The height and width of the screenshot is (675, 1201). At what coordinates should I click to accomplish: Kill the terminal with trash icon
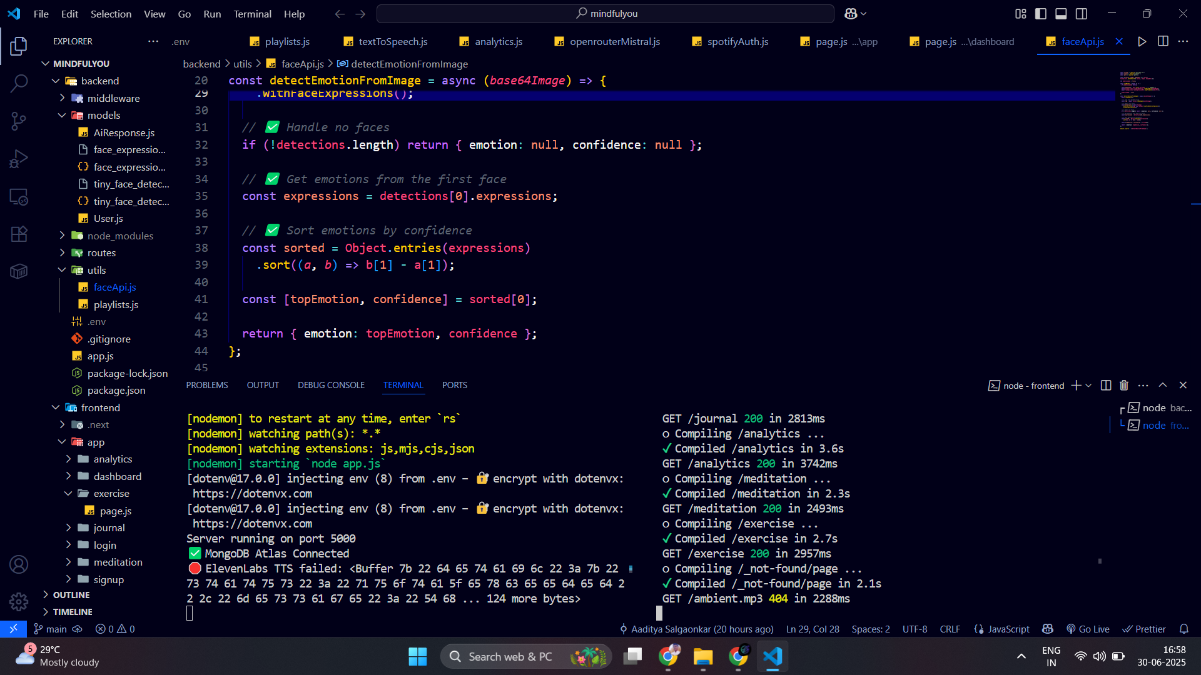1124,385
